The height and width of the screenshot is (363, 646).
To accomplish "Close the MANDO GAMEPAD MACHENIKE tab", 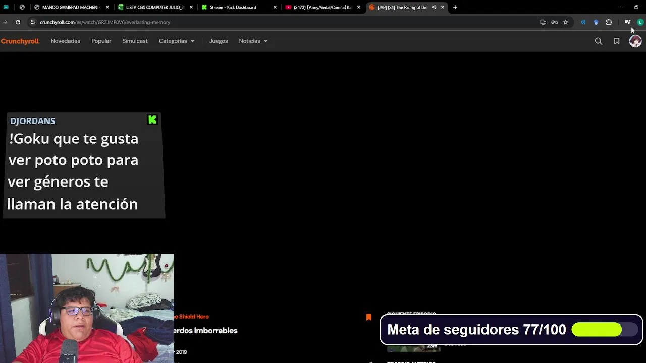I will click(x=107, y=7).
